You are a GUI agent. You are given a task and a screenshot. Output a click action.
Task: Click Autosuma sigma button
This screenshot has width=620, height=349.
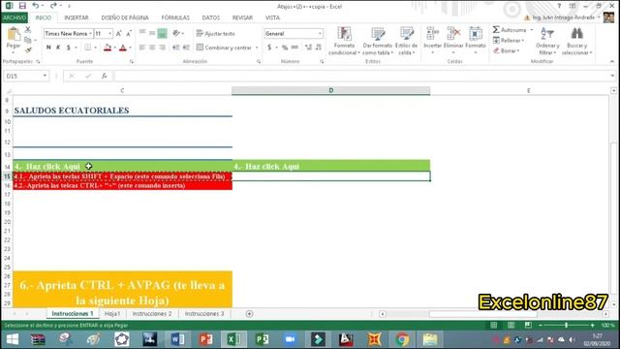pyautogui.click(x=510, y=30)
